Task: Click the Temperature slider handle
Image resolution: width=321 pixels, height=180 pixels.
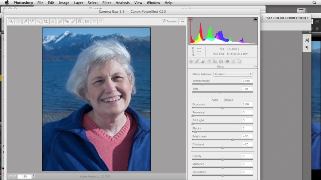Action: [x=203, y=84]
